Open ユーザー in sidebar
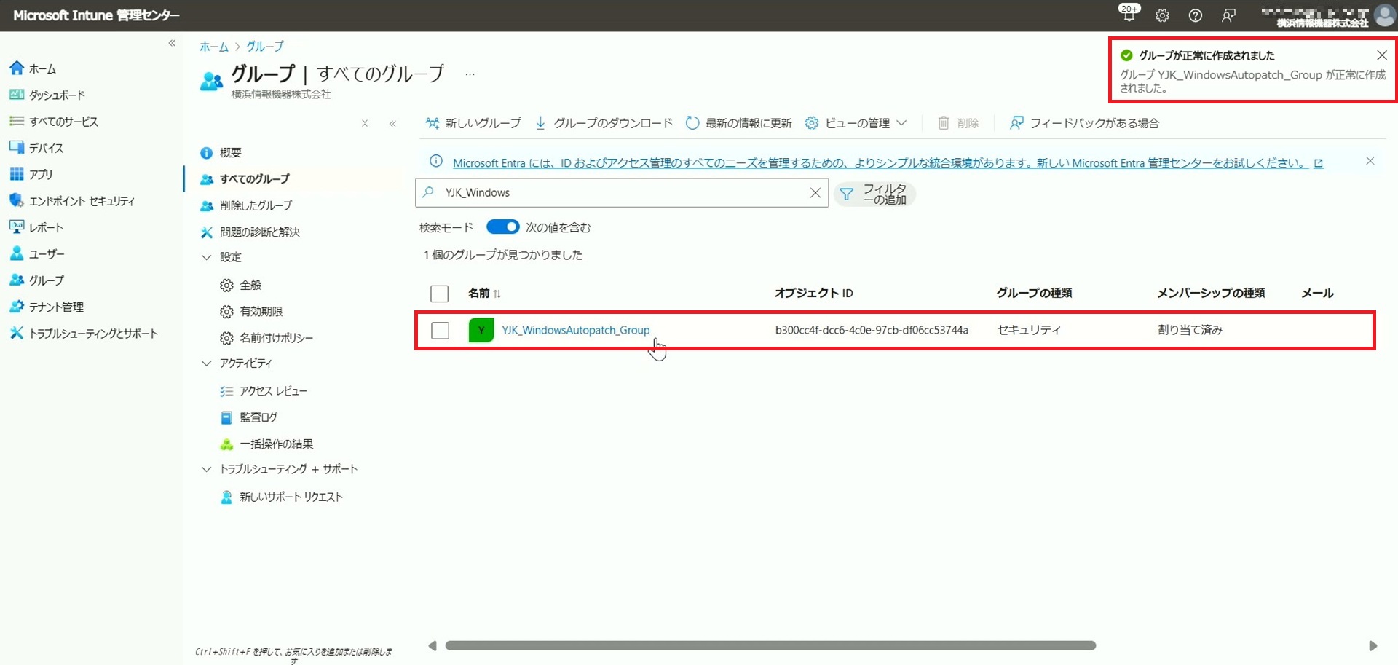The image size is (1398, 665). (36, 253)
